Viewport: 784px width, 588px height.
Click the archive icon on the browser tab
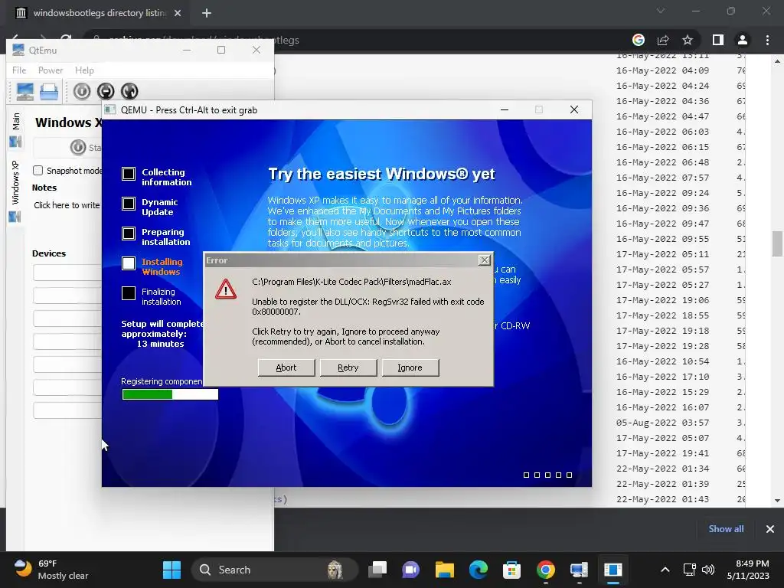21,14
